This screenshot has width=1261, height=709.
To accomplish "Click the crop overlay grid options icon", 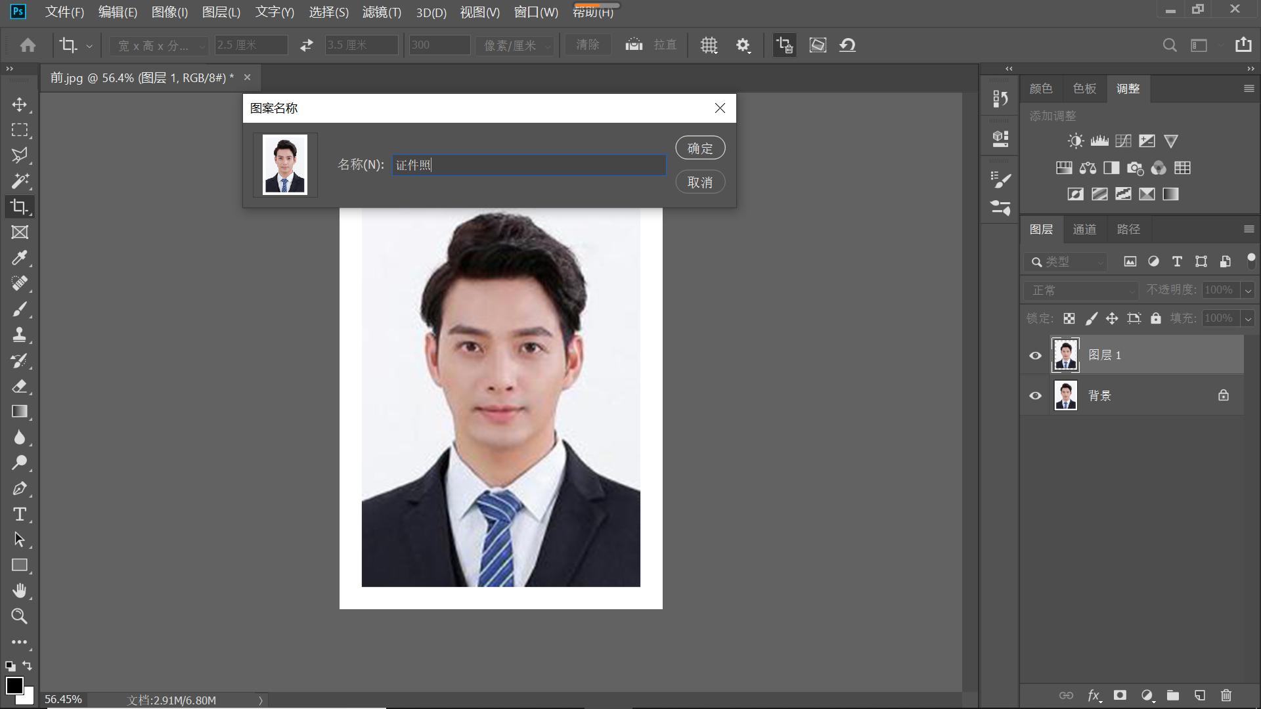I will (x=709, y=45).
